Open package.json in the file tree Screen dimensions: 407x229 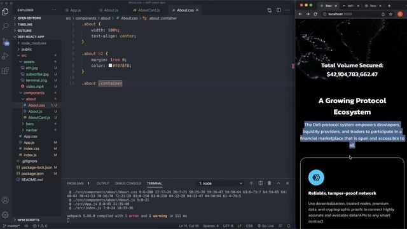32,174
